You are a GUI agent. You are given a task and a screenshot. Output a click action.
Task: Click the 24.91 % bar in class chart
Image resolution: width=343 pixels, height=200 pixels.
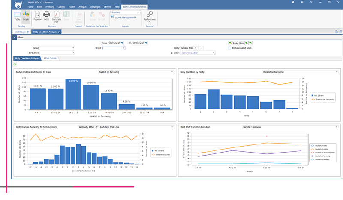pos(73,94)
